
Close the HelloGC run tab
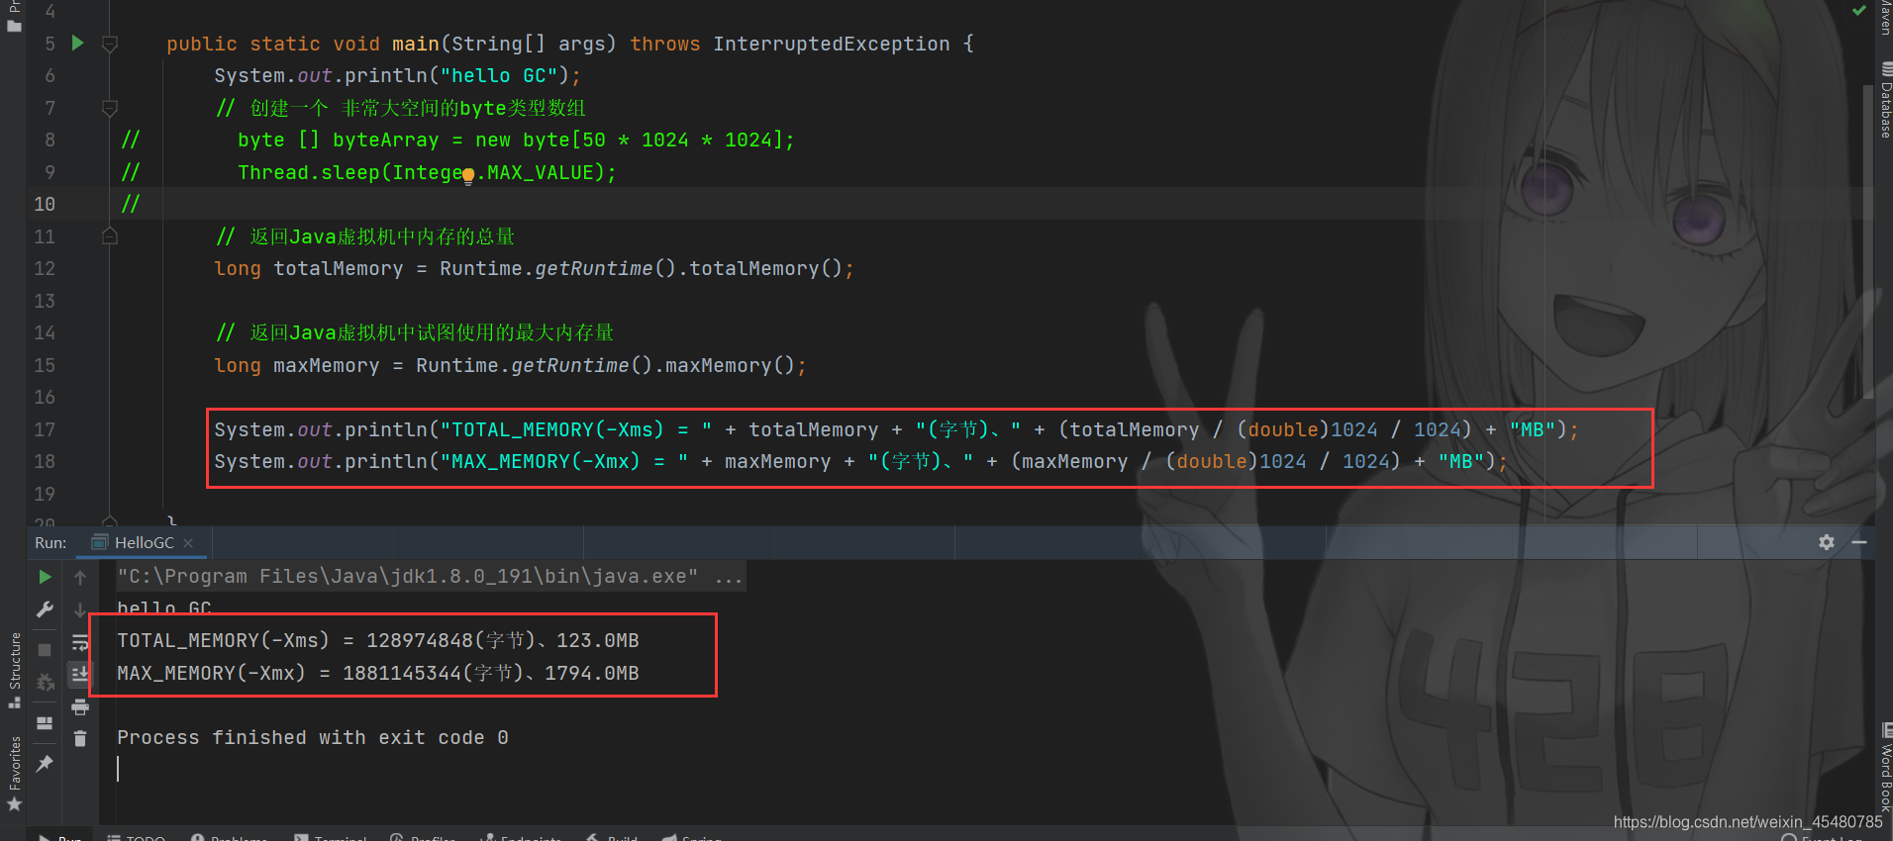(188, 542)
